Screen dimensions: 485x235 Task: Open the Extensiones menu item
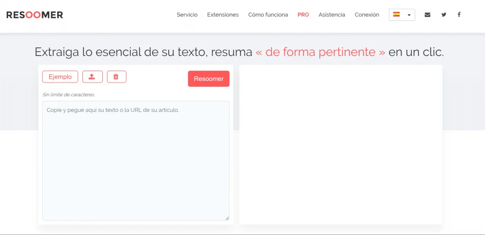(x=223, y=15)
